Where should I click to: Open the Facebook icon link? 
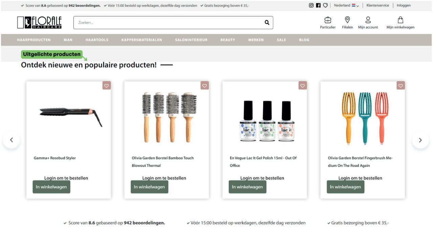point(318,5)
